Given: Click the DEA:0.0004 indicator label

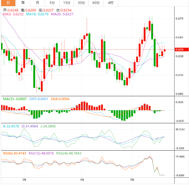Looking at the screenshot, I should 60,99.
